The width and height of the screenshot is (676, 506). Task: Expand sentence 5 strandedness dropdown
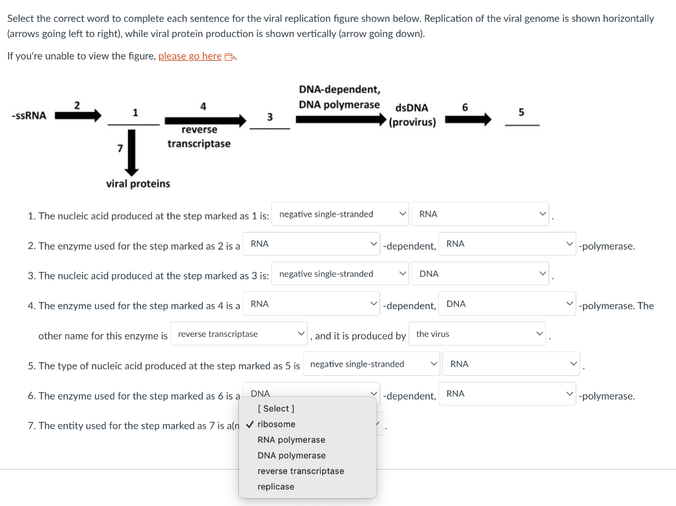pyautogui.click(x=371, y=364)
